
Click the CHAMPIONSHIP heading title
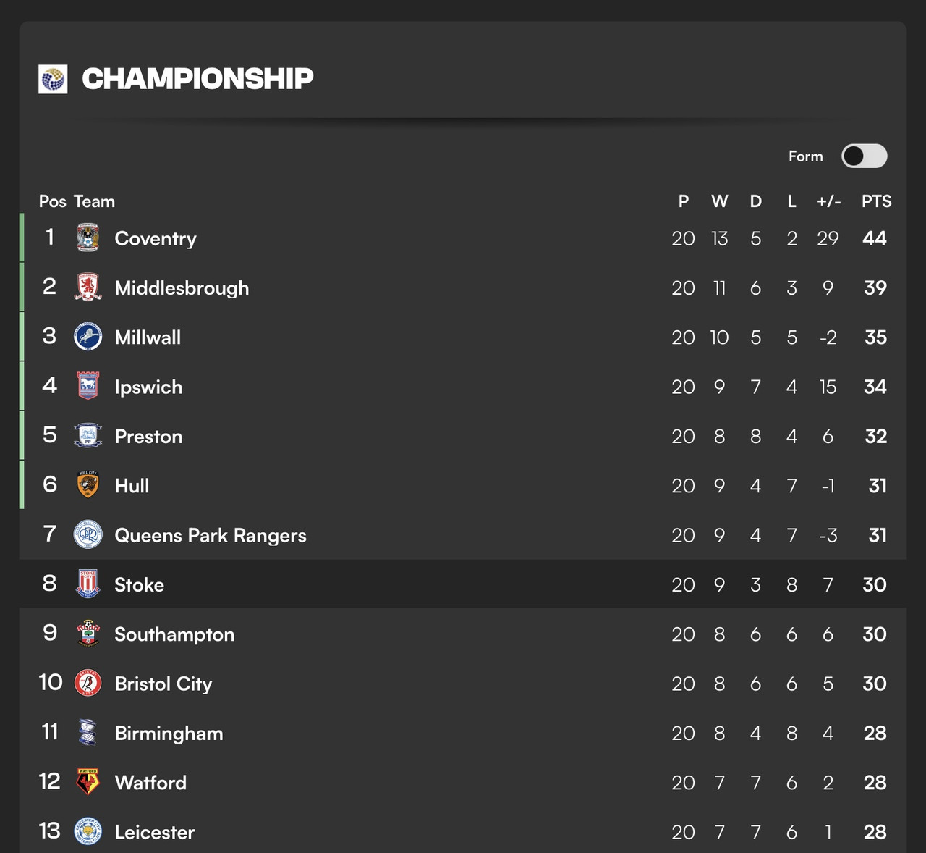coord(197,79)
